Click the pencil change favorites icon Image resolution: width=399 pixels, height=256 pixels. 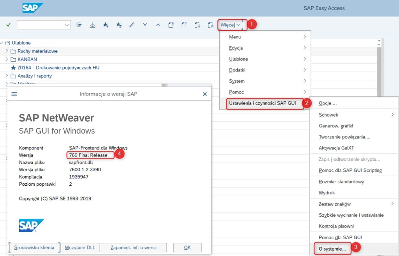click(x=132, y=25)
